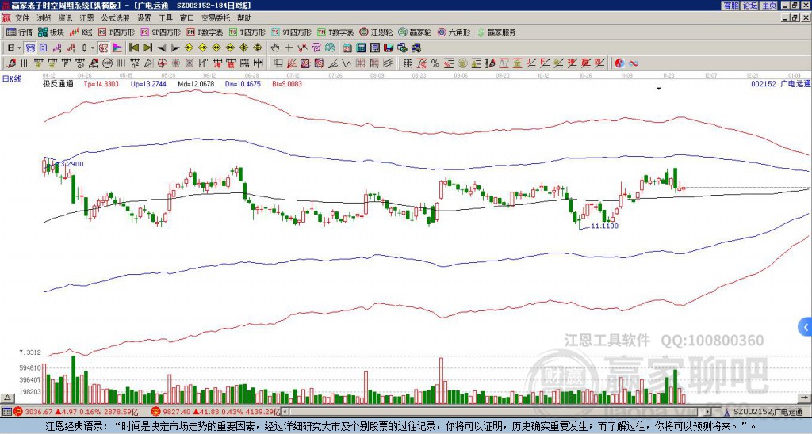Screen dimensions: 812x434
Task: Click the yin-yang taiji icon
Action: (619, 63)
